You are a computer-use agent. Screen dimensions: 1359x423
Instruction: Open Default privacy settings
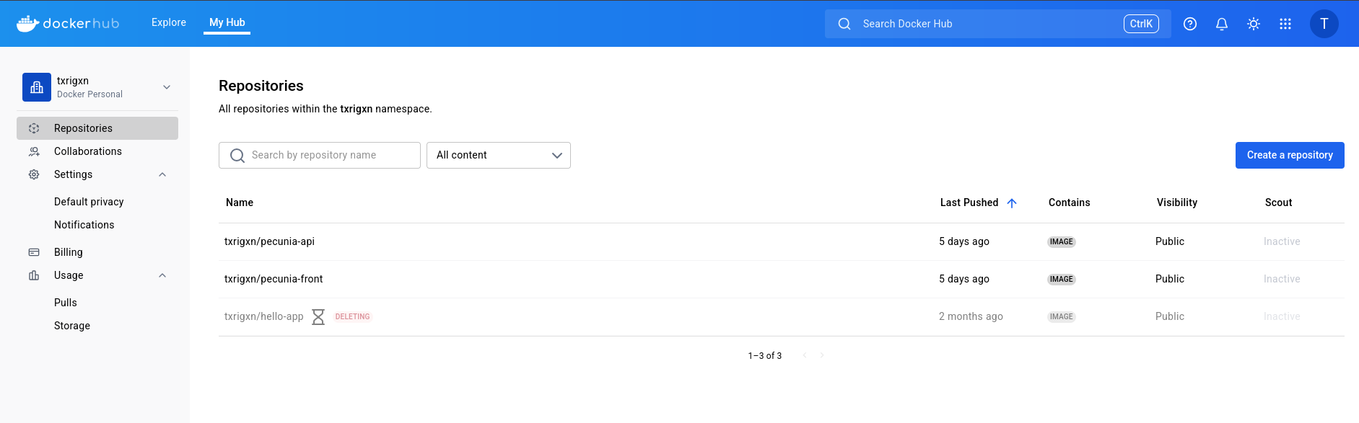click(x=89, y=202)
